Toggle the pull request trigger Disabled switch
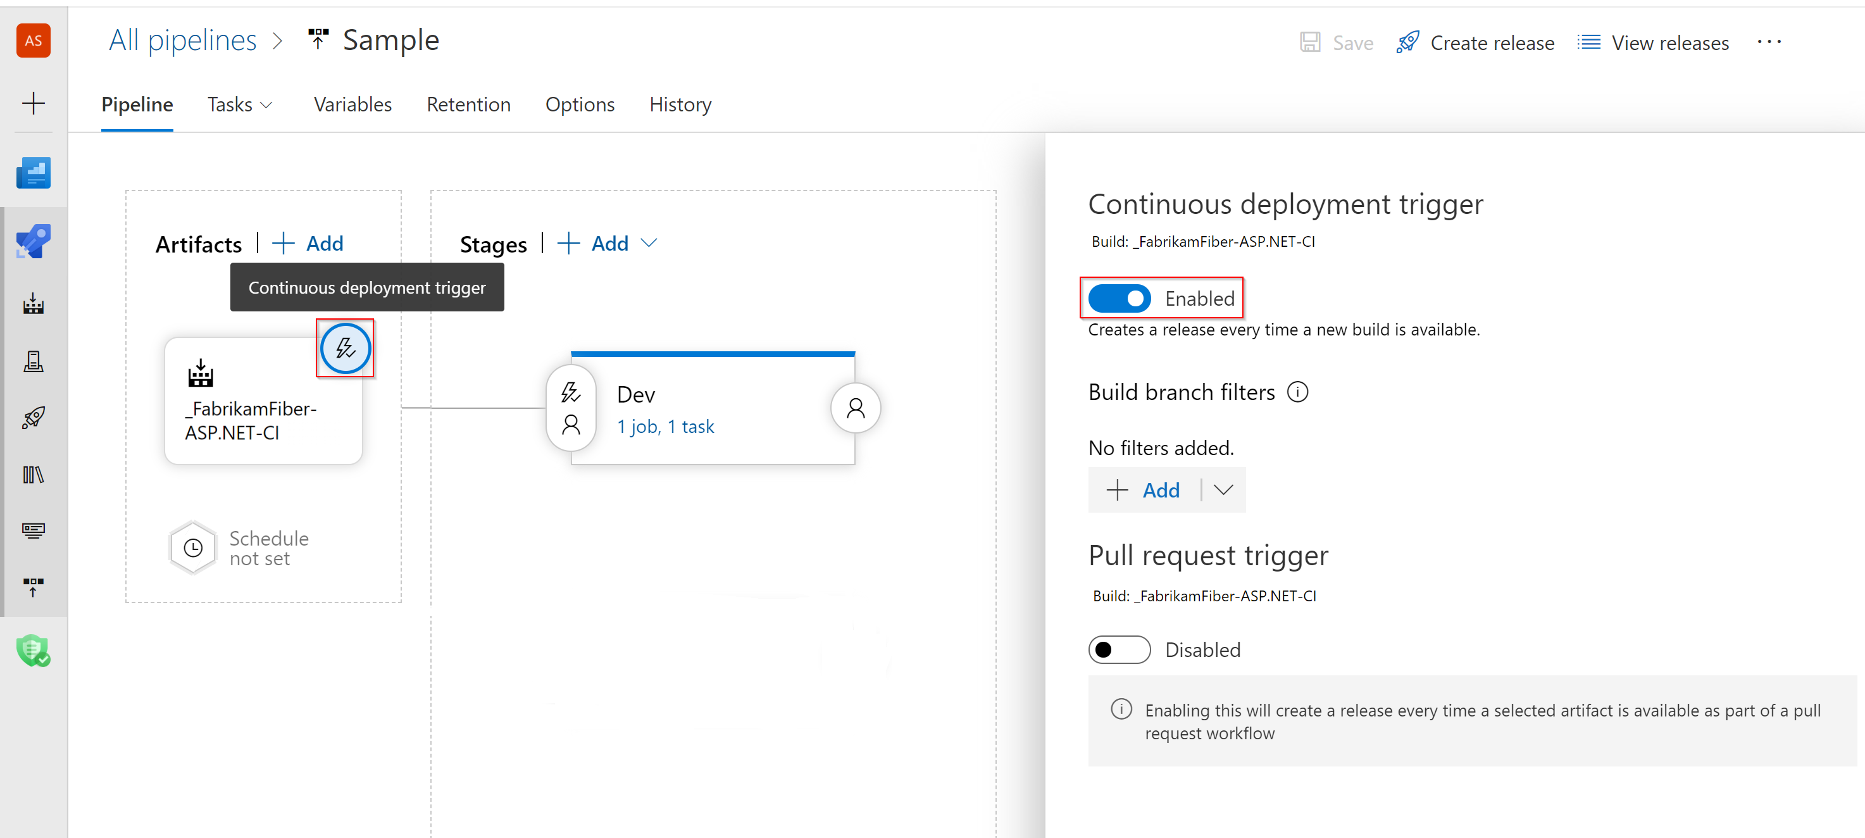Image resolution: width=1865 pixels, height=838 pixels. point(1118,649)
